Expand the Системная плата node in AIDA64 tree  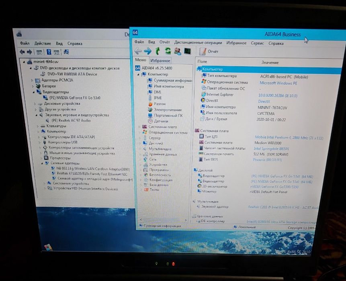tap(139, 127)
